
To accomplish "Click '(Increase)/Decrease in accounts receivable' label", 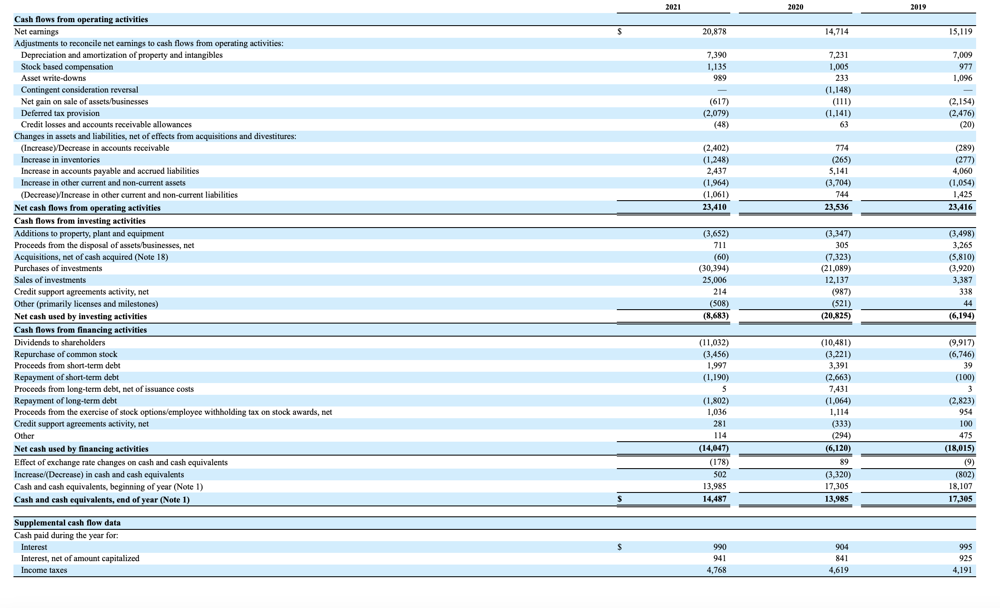I will click(95, 148).
